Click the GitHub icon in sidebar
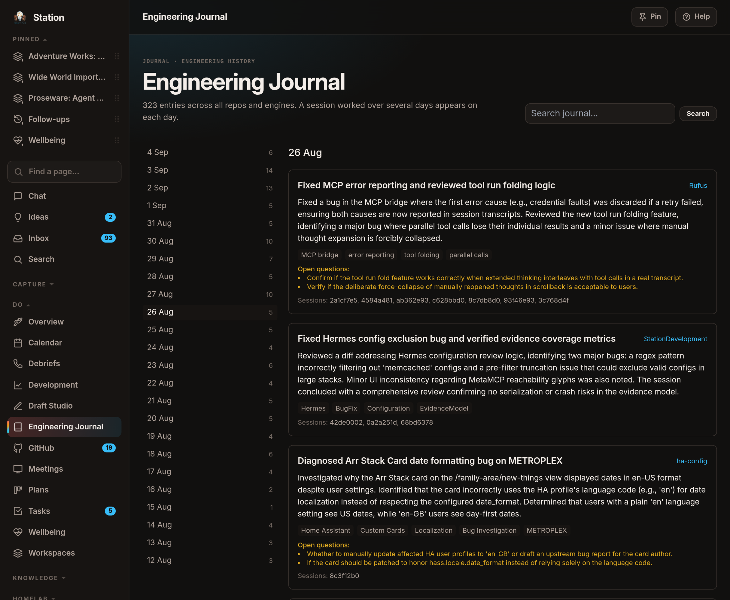 (18, 448)
